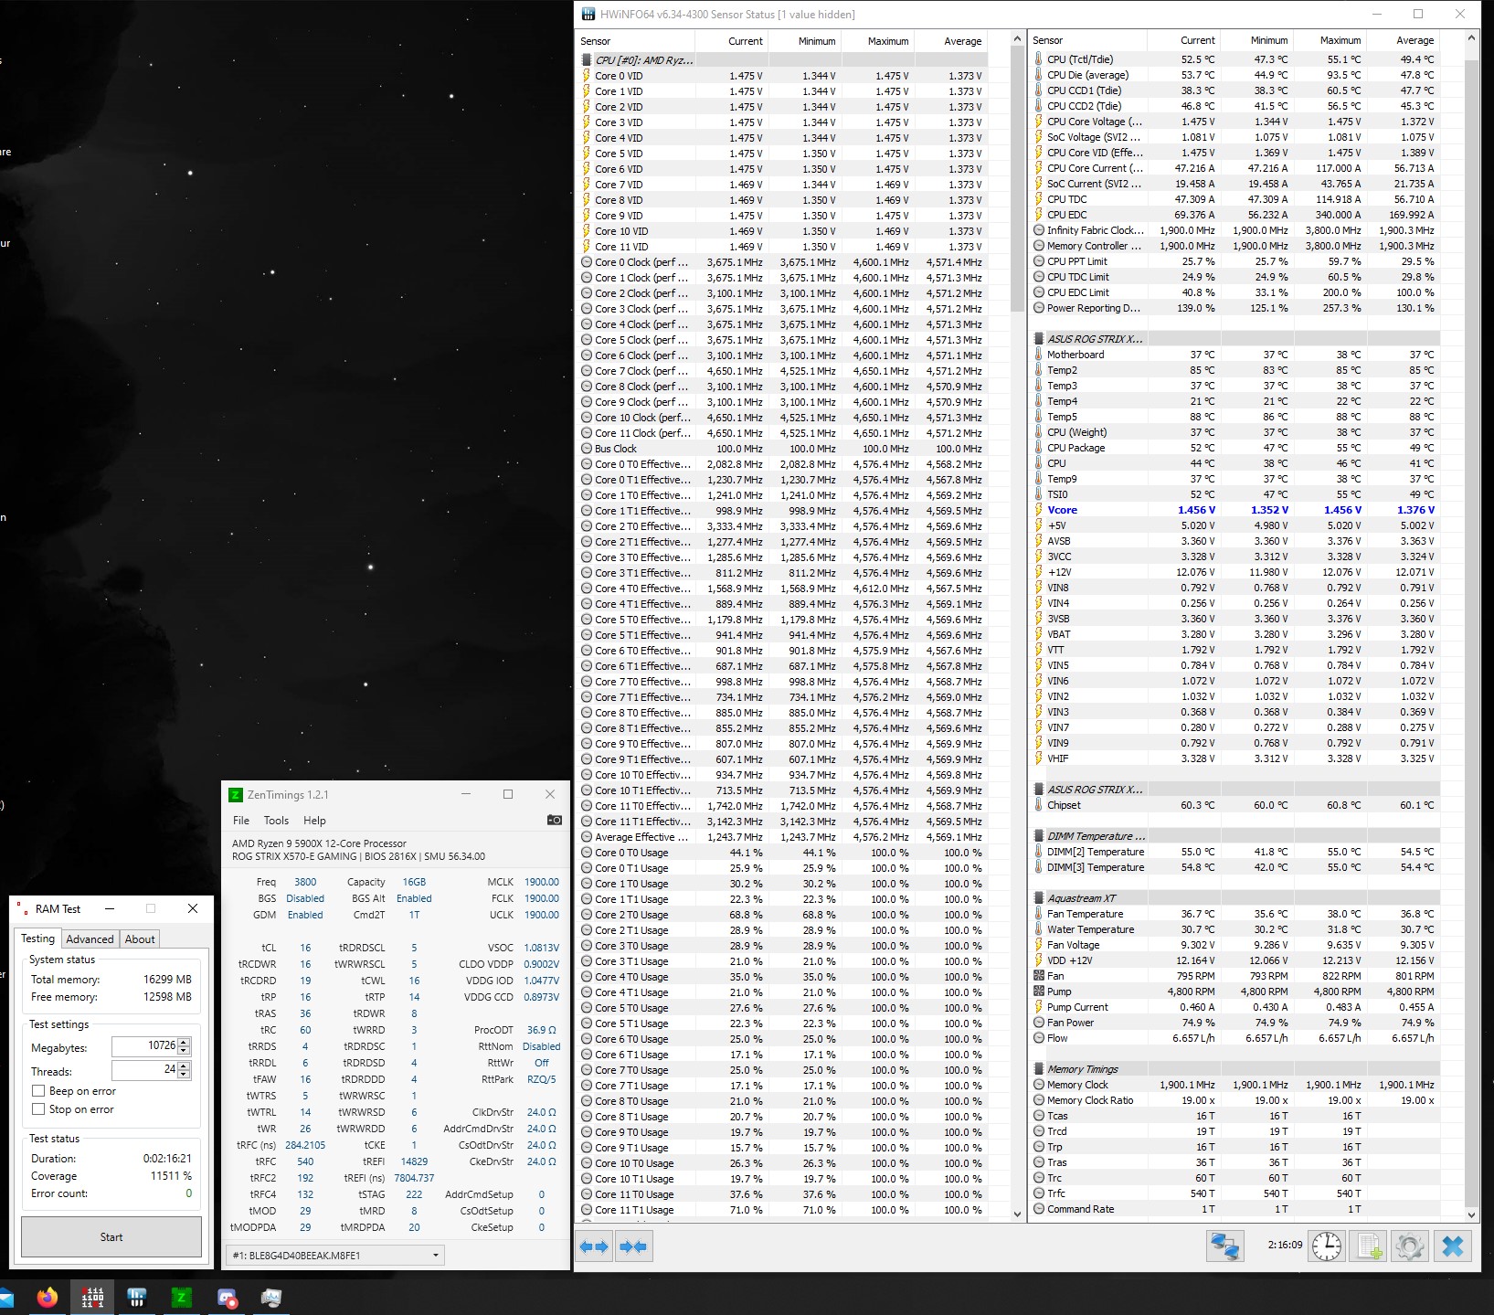Click the chip icon beside Aquastream XT header
Screen dimensions: 1494x1315
click(1039, 898)
